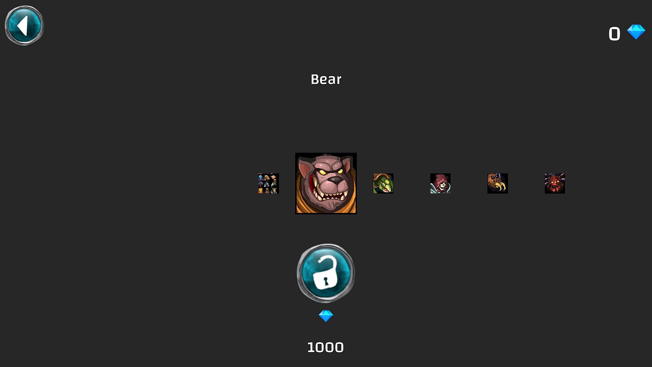Image resolution: width=652 pixels, height=367 pixels.
Task: Go back using the round arrow button
Action: 24,25
